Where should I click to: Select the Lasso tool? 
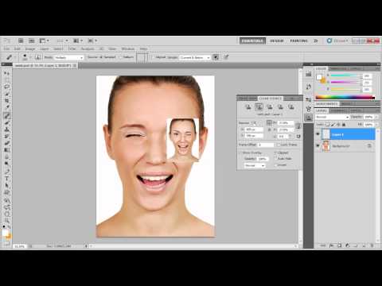click(7, 87)
